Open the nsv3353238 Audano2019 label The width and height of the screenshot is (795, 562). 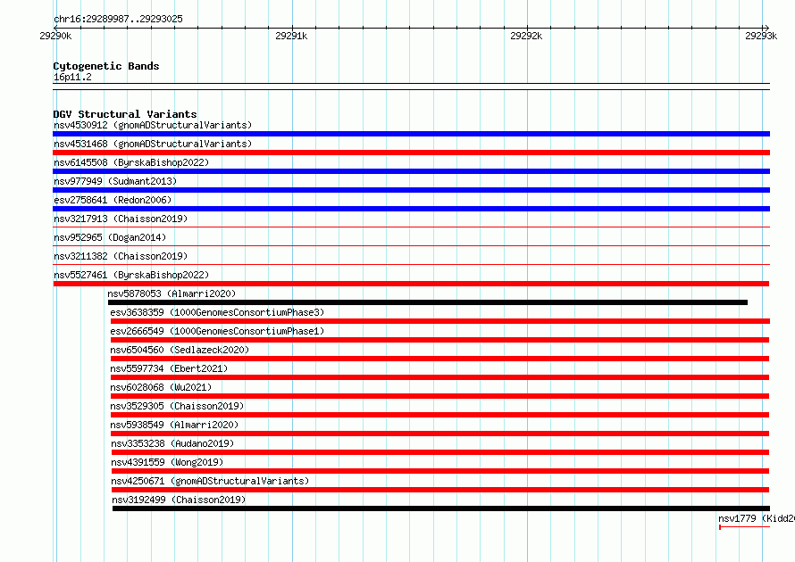coord(172,443)
